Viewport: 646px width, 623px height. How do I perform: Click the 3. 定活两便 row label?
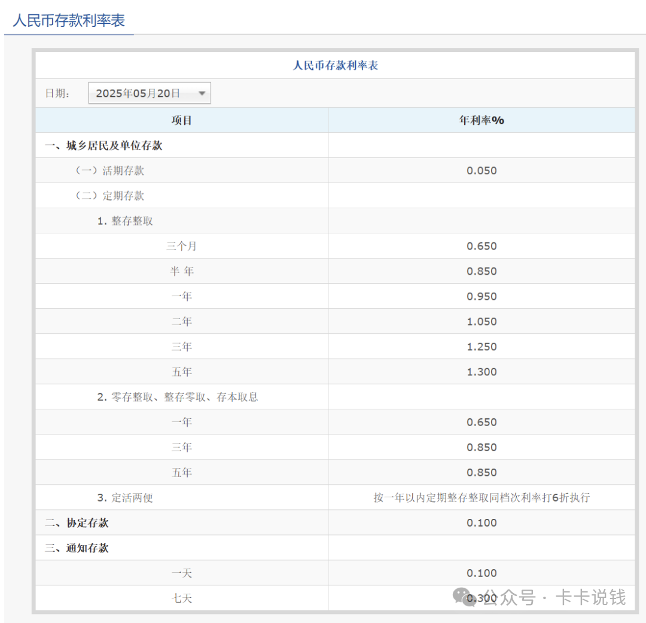coord(125,498)
